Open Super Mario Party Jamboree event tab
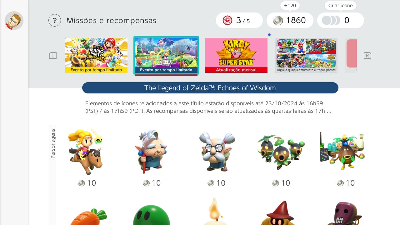The image size is (400, 225). [96, 55]
